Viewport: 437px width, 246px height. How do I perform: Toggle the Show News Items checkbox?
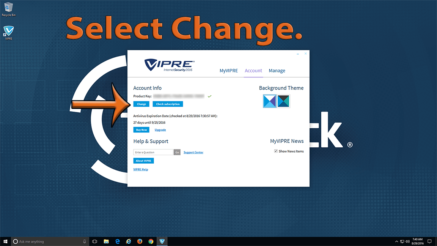276,151
